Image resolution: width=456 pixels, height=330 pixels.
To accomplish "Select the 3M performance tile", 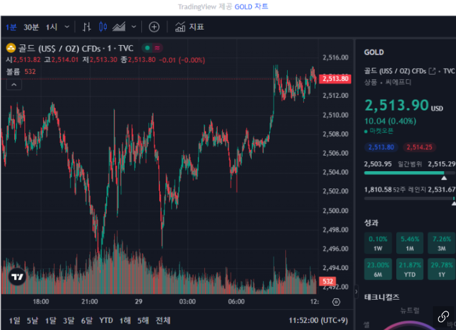I will click(x=441, y=243).
